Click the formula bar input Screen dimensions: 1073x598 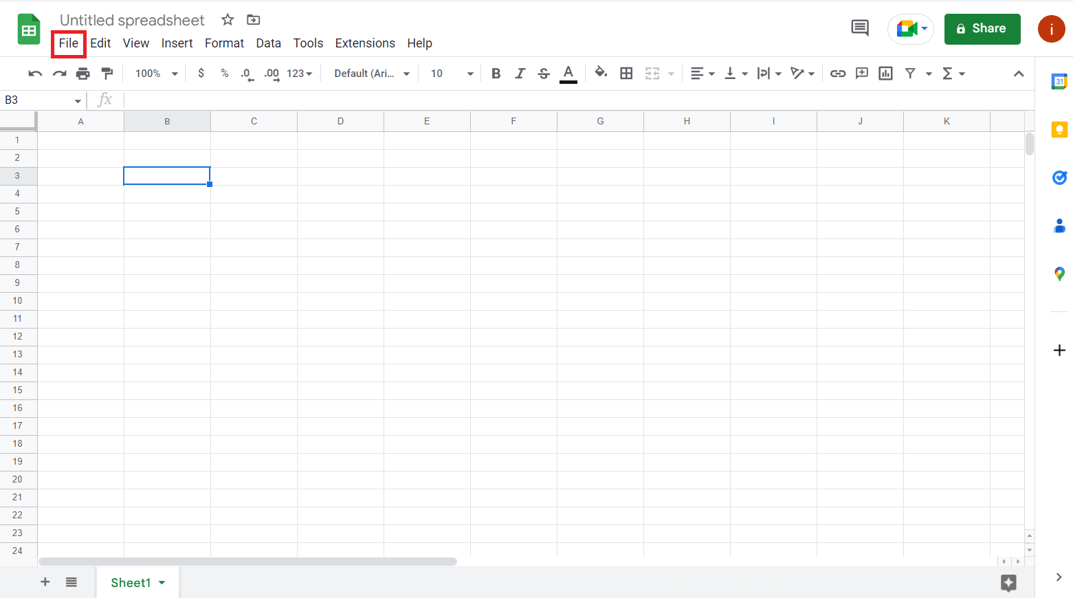[x=579, y=100]
